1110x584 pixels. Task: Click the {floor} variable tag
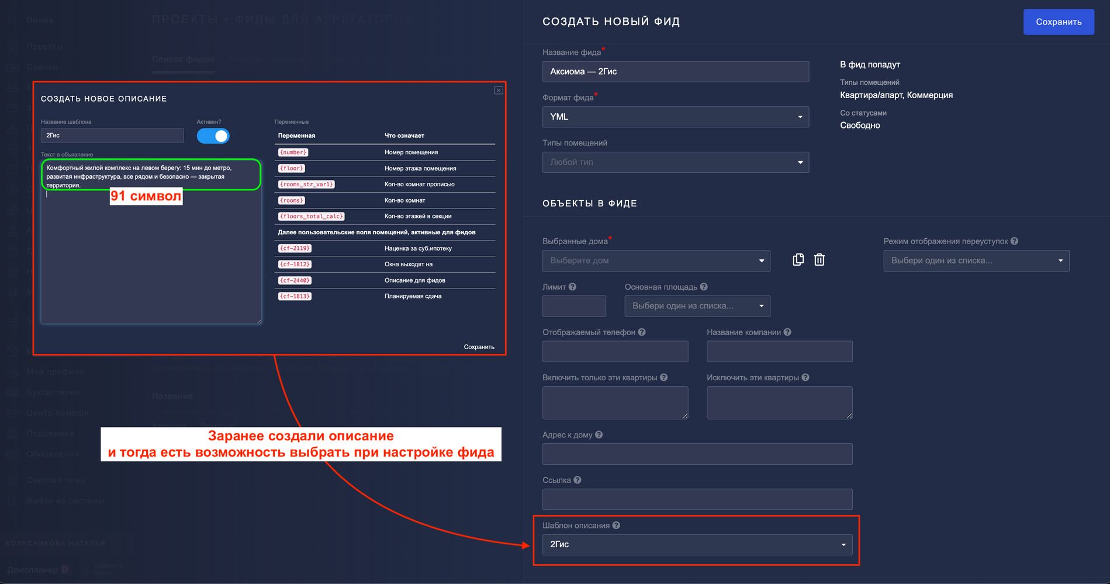coord(292,168)
